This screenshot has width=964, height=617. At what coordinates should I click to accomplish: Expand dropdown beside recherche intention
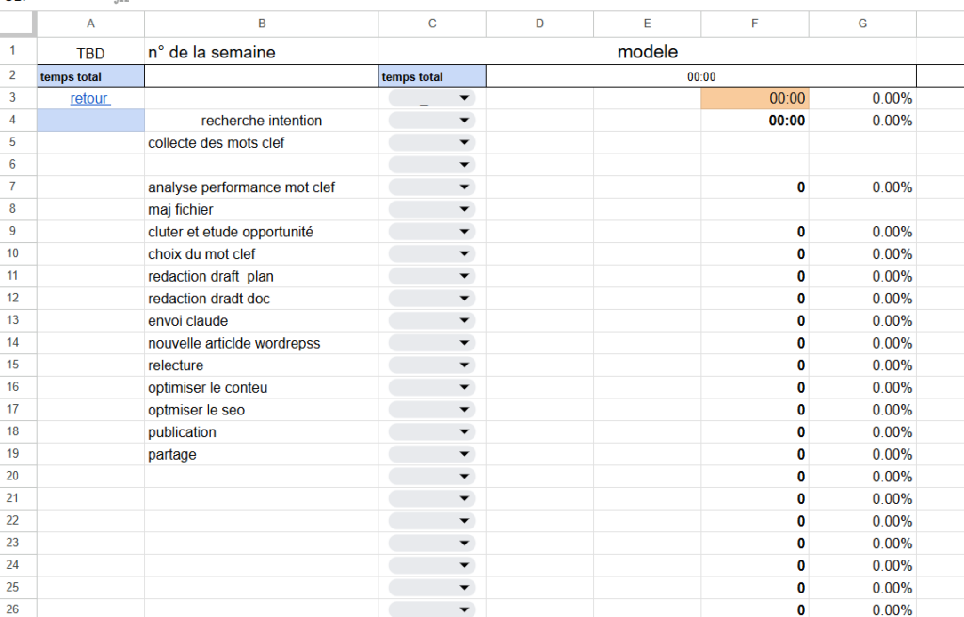pos(431,121)
